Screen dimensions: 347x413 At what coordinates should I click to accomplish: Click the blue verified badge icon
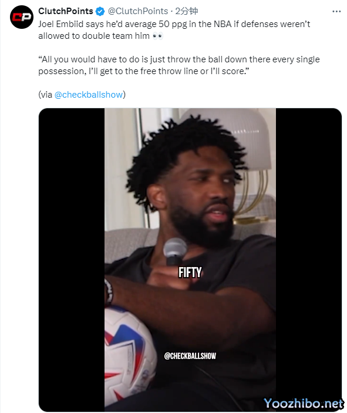tap(100, 11)
